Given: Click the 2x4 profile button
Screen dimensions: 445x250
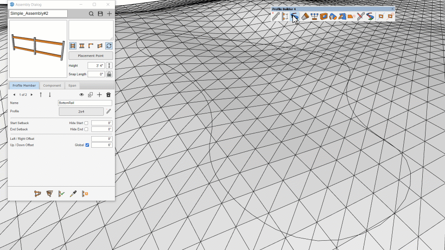Looking at the screenshot, I should [81, 112].
